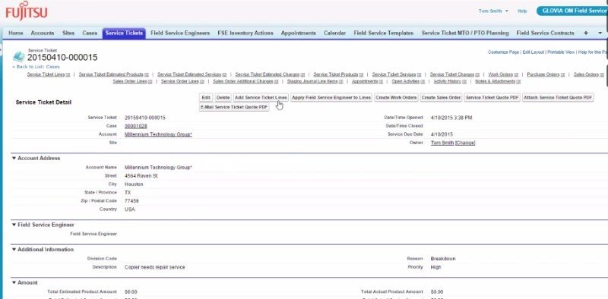Click the Fujitsu logo
The height and width of the screenshot is (299, 608).
27,11
